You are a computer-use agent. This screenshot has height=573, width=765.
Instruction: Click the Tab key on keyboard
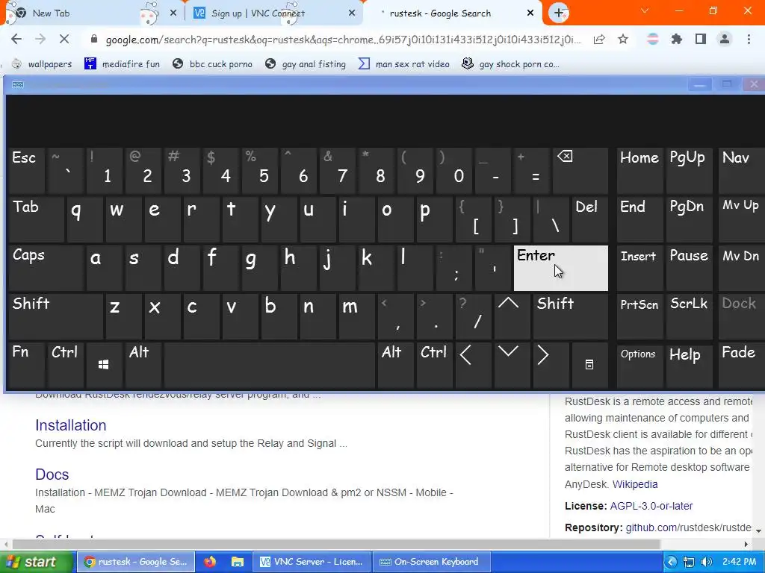click(36, 219)
